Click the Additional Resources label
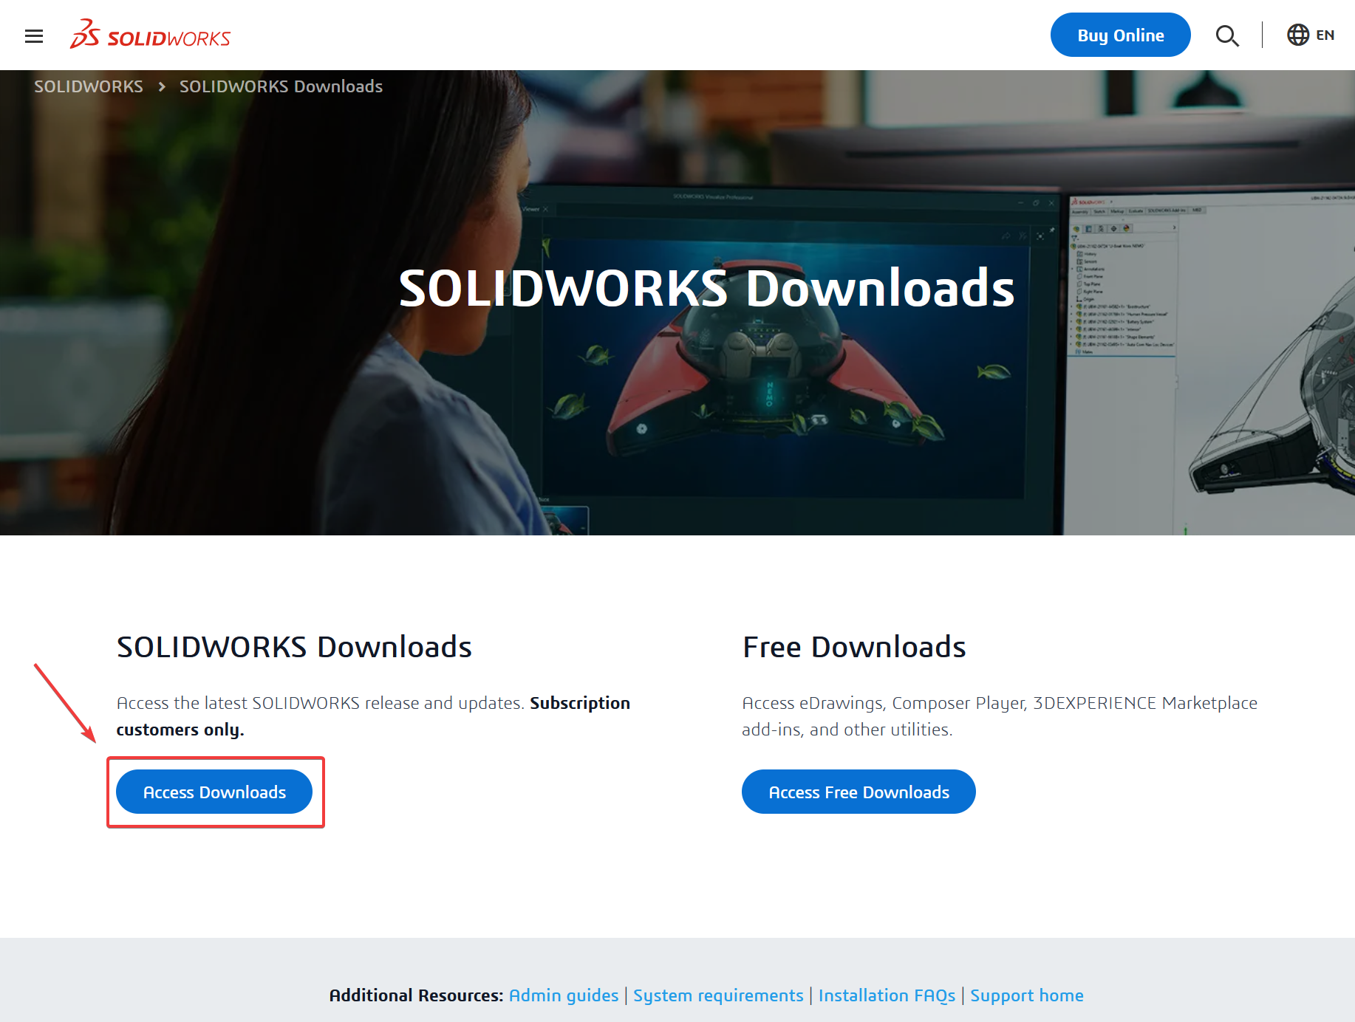 [416, 995]
